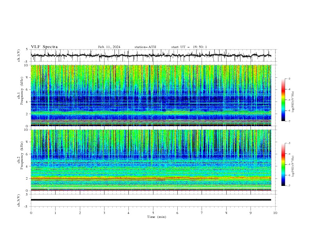Click the time axis tick label "1"
310x239 pixels.
coord(55,213)
